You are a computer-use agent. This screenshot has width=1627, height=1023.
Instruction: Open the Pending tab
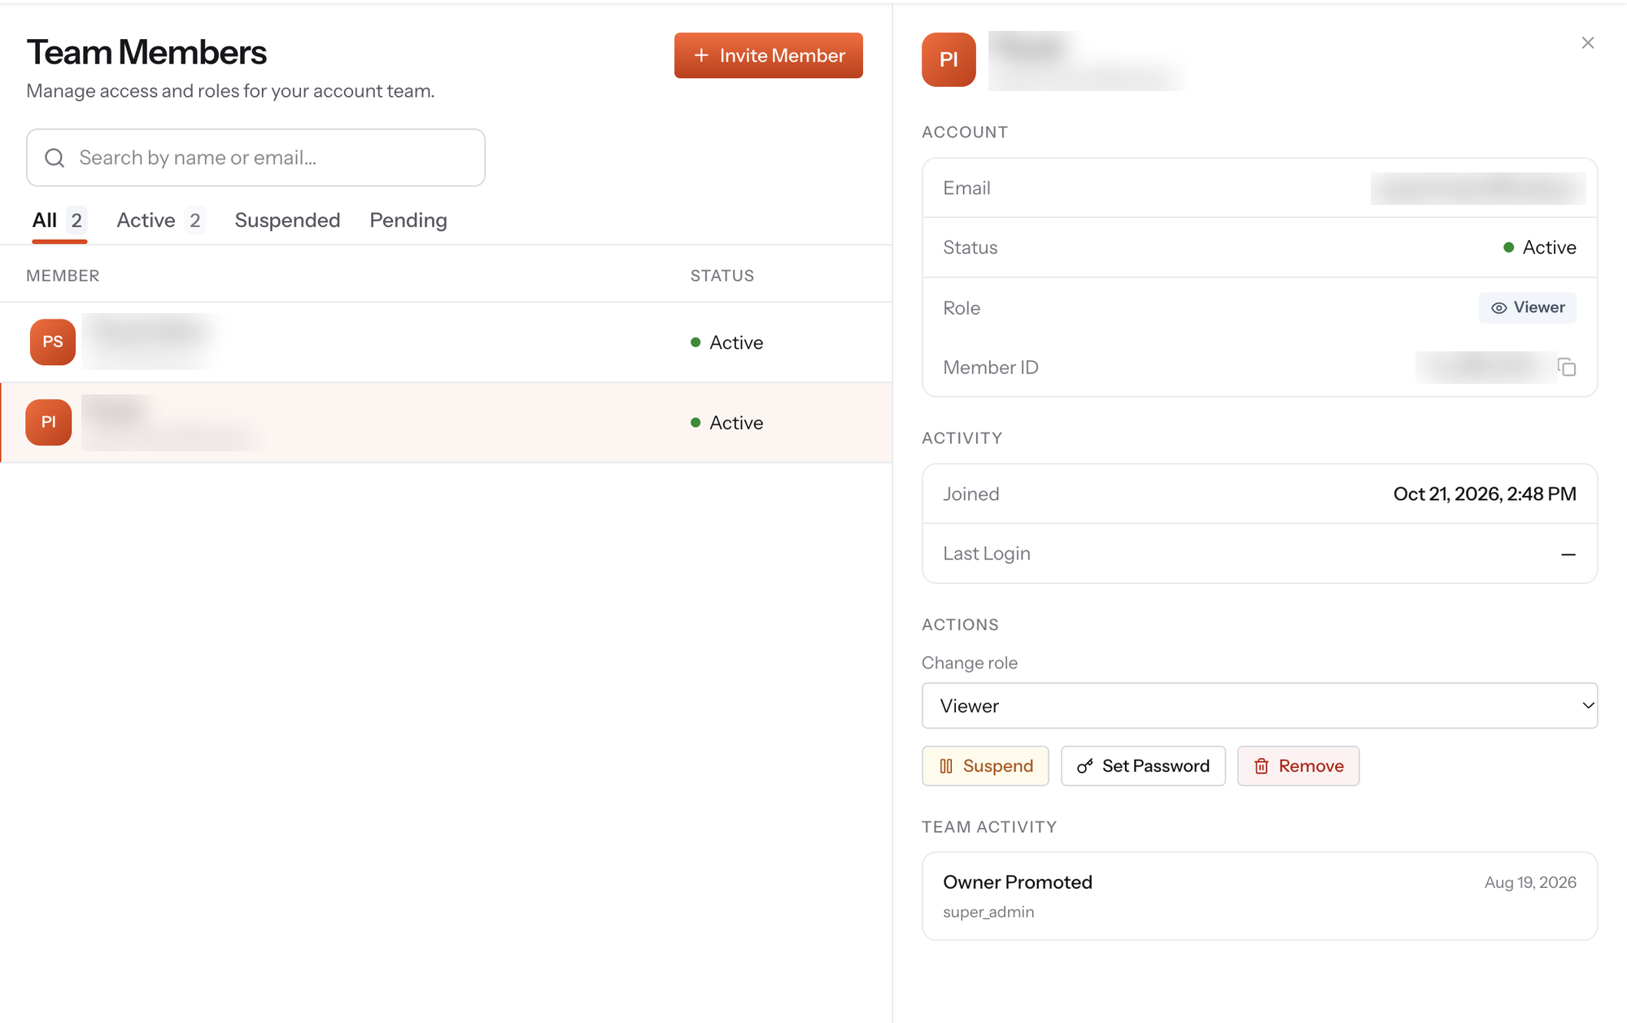click(408, 220)
